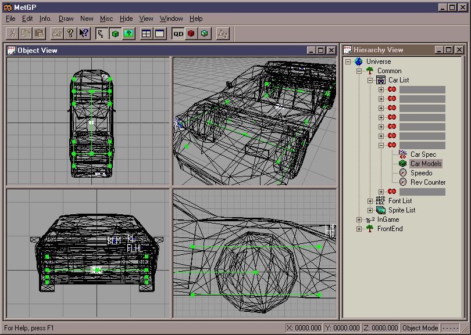Expand the Font List node
The width and height of the screenshot is (471, 335).
pyautogui.click(x=370, y=201)
